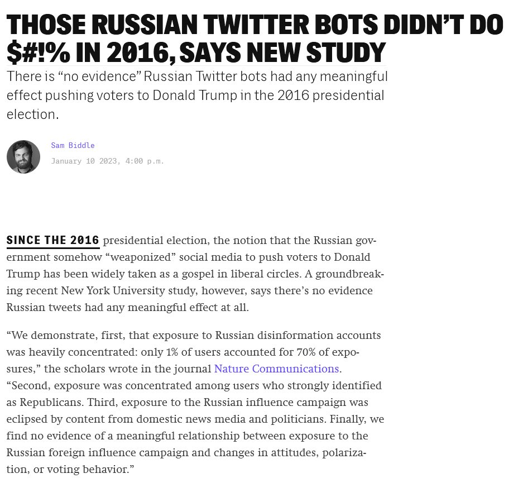The width and height of the screenshot is (523, 483).
Task: Click the '4:00 p.m.' timestamp
Action: coord(145,161)
